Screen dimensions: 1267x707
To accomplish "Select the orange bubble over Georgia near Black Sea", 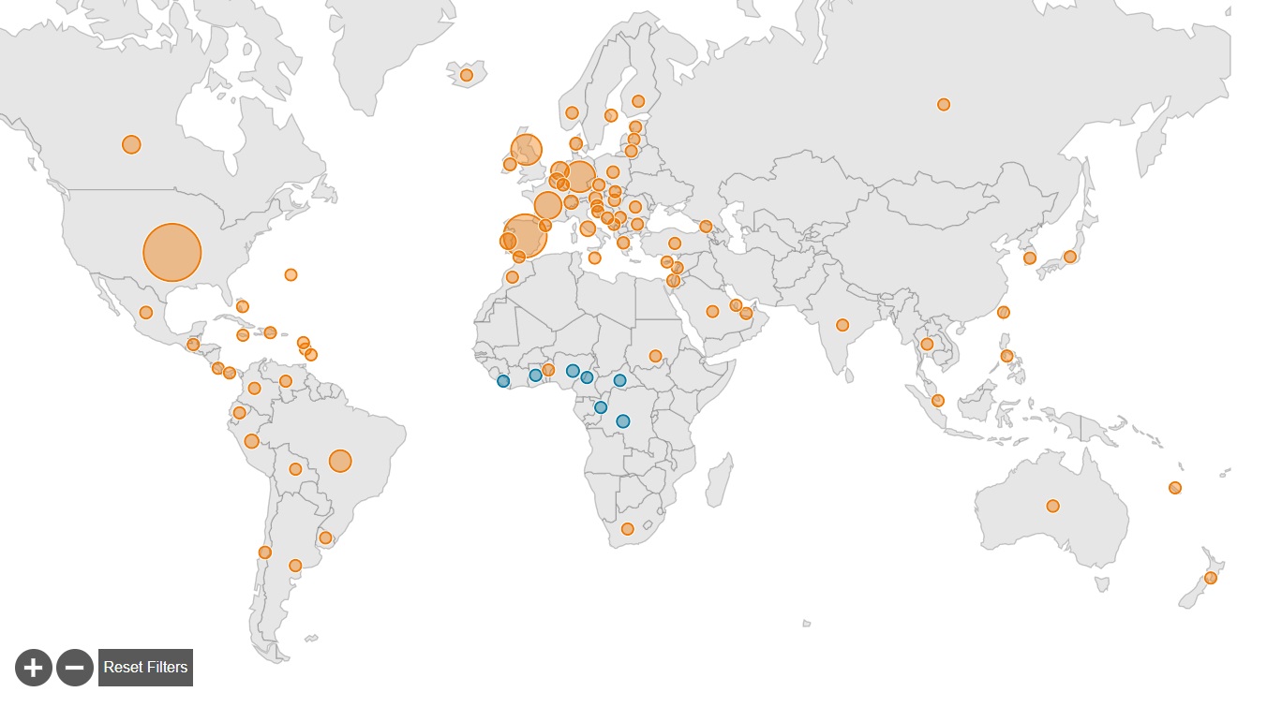I will [x=706, y=227].
